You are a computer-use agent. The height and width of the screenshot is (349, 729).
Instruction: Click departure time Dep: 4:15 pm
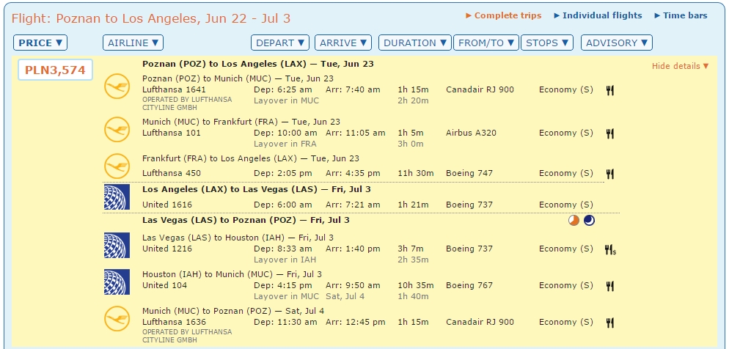pyautogui.click(x=283, y=285)
